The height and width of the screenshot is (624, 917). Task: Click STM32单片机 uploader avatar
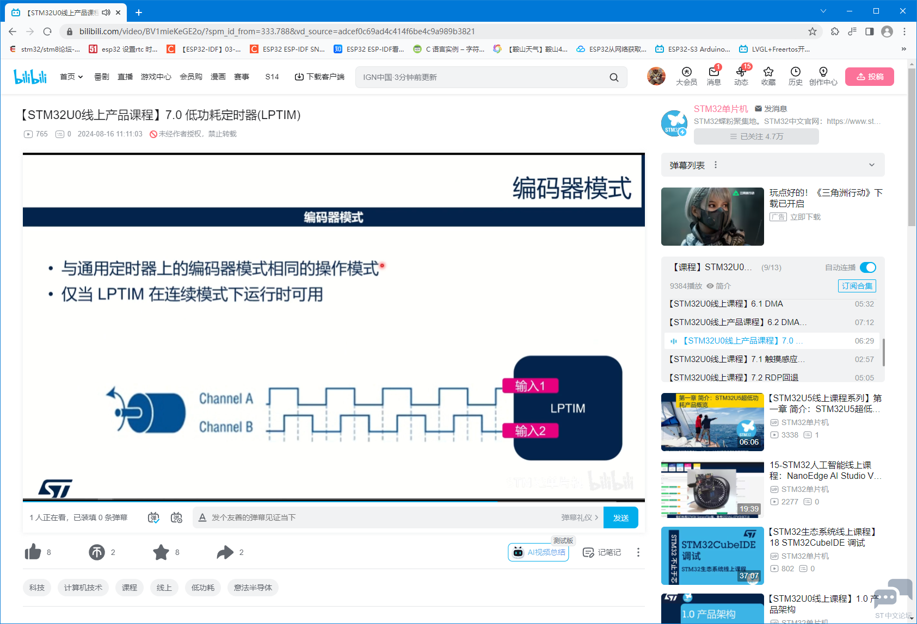[x=674, y=123]
